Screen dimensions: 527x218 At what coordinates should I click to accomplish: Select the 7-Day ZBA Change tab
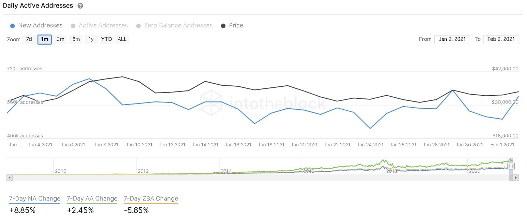point(151,199)
